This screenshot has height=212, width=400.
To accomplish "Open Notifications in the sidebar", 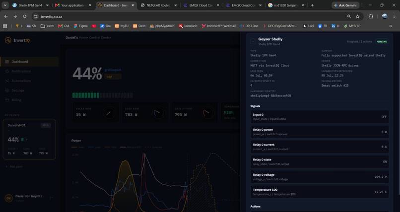I will (29, 71).
